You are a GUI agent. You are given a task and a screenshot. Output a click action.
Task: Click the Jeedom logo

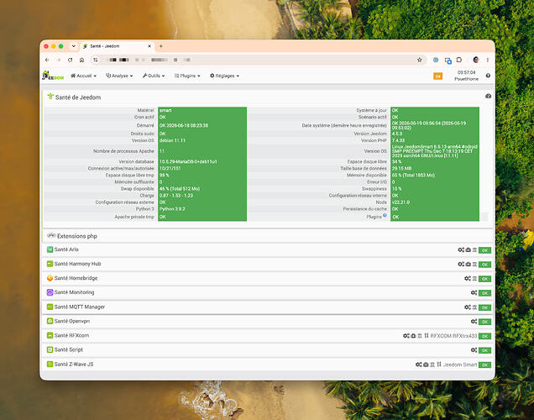tap(53, 76)
